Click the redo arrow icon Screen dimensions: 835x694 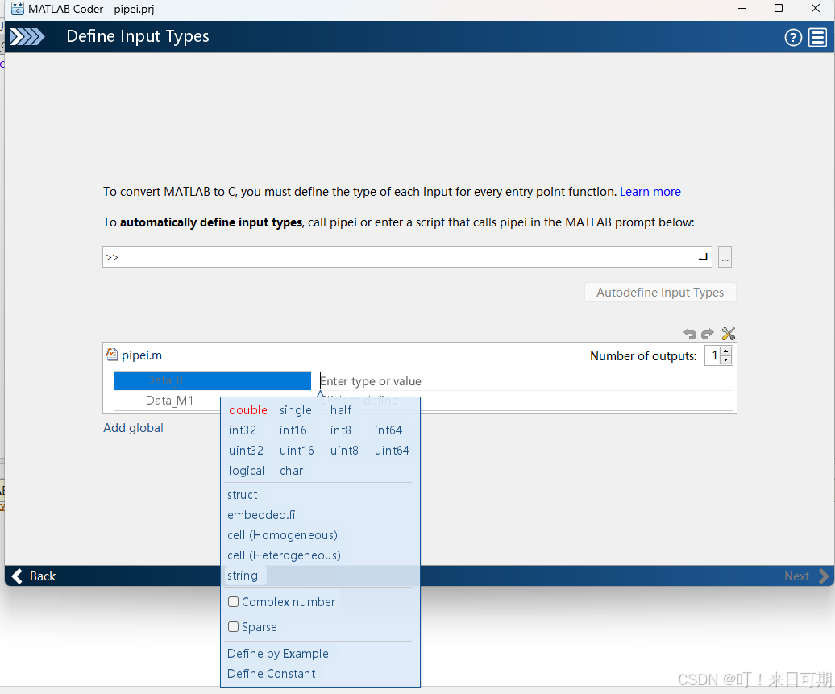click(707, 334)
